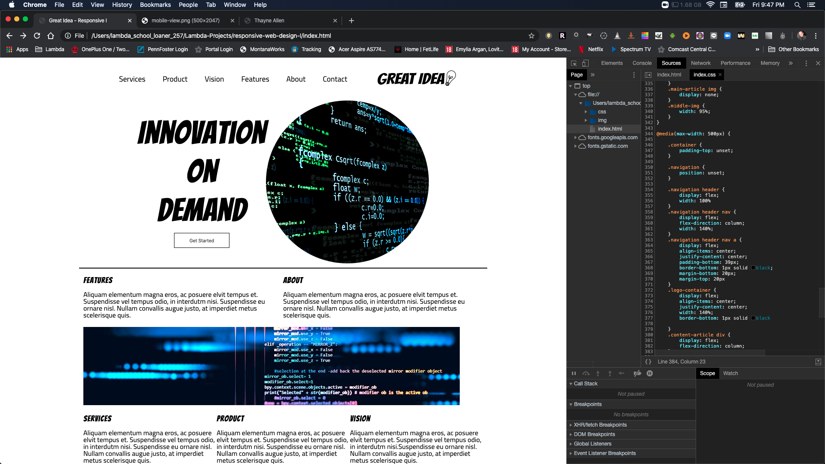Image resolution: width=825 pixels, height=464 pixels.
Task: Click the Services navigation link
Action: (x=132, y=79)
